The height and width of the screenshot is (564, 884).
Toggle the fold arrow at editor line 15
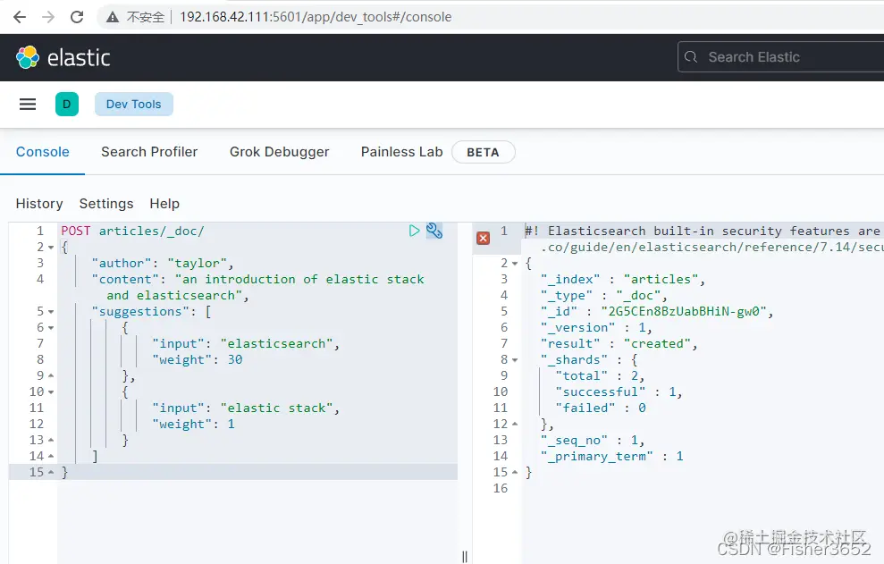tap(51, 472)
